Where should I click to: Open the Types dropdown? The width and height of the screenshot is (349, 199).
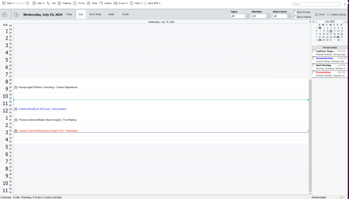click(x=247, y=16)
